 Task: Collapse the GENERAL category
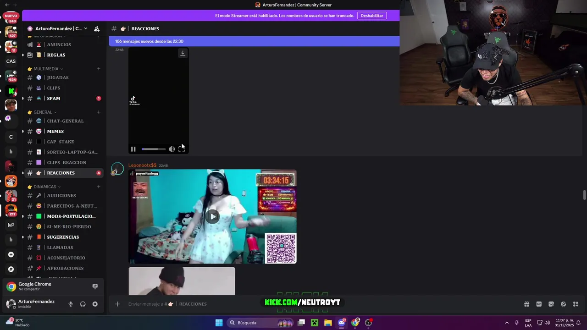(42, 112)
